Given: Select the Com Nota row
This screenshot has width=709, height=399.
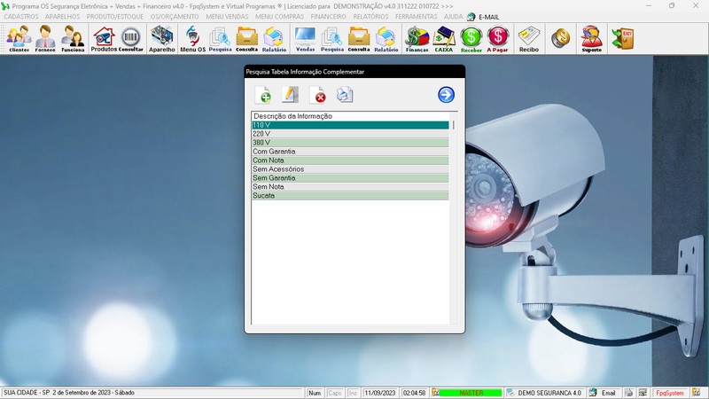Looking at the screenshot, I should pos(350,160).
